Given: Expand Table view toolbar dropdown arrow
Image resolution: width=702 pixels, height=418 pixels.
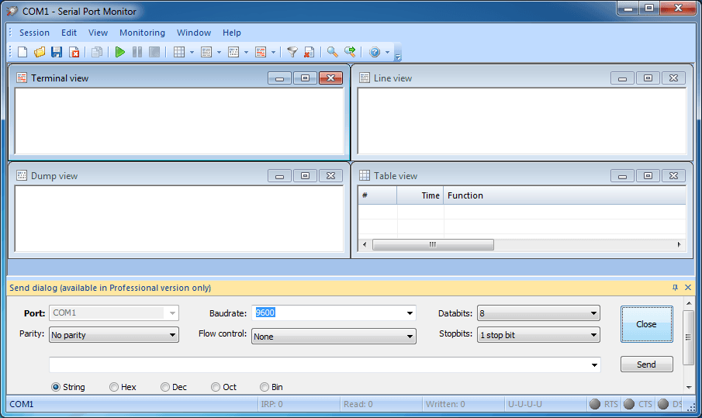Looking at the screenshot, I should click(192, 53).
